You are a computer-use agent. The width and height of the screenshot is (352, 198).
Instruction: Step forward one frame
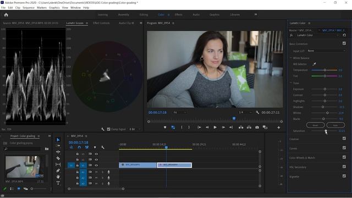(223, 127)
